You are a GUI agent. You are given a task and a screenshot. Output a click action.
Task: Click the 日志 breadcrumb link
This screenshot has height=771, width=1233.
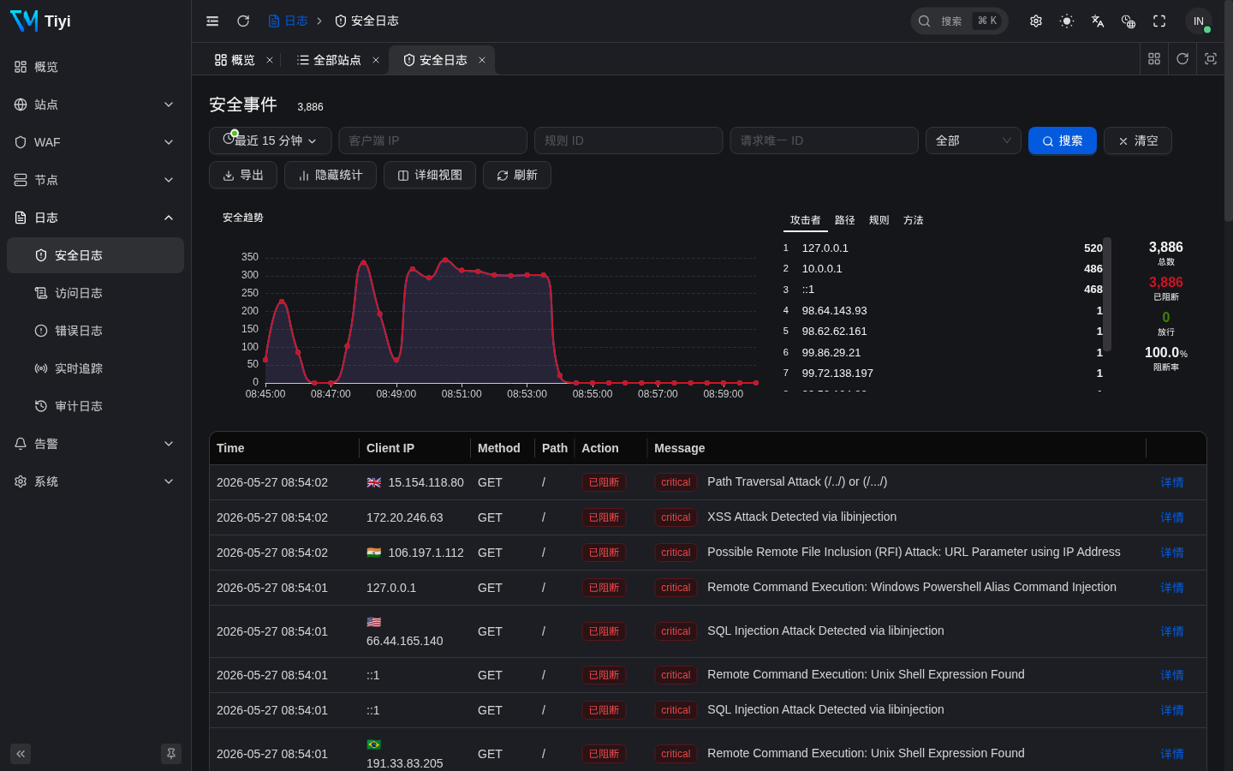tap(288, 21)
